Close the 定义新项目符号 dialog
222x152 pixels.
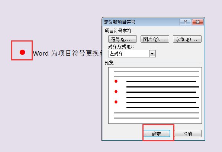[197, 22]
